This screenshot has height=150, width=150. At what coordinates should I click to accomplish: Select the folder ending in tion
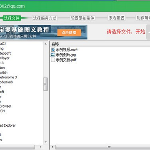click(x=2, y=67)
